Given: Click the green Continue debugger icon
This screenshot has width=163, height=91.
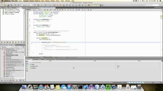Looking at the screenshot, I should pos(64,5).
